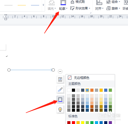This screenshot has width=128, height=124.
Task: Pick sky blue standard color swatch
Action: (97, 122)
